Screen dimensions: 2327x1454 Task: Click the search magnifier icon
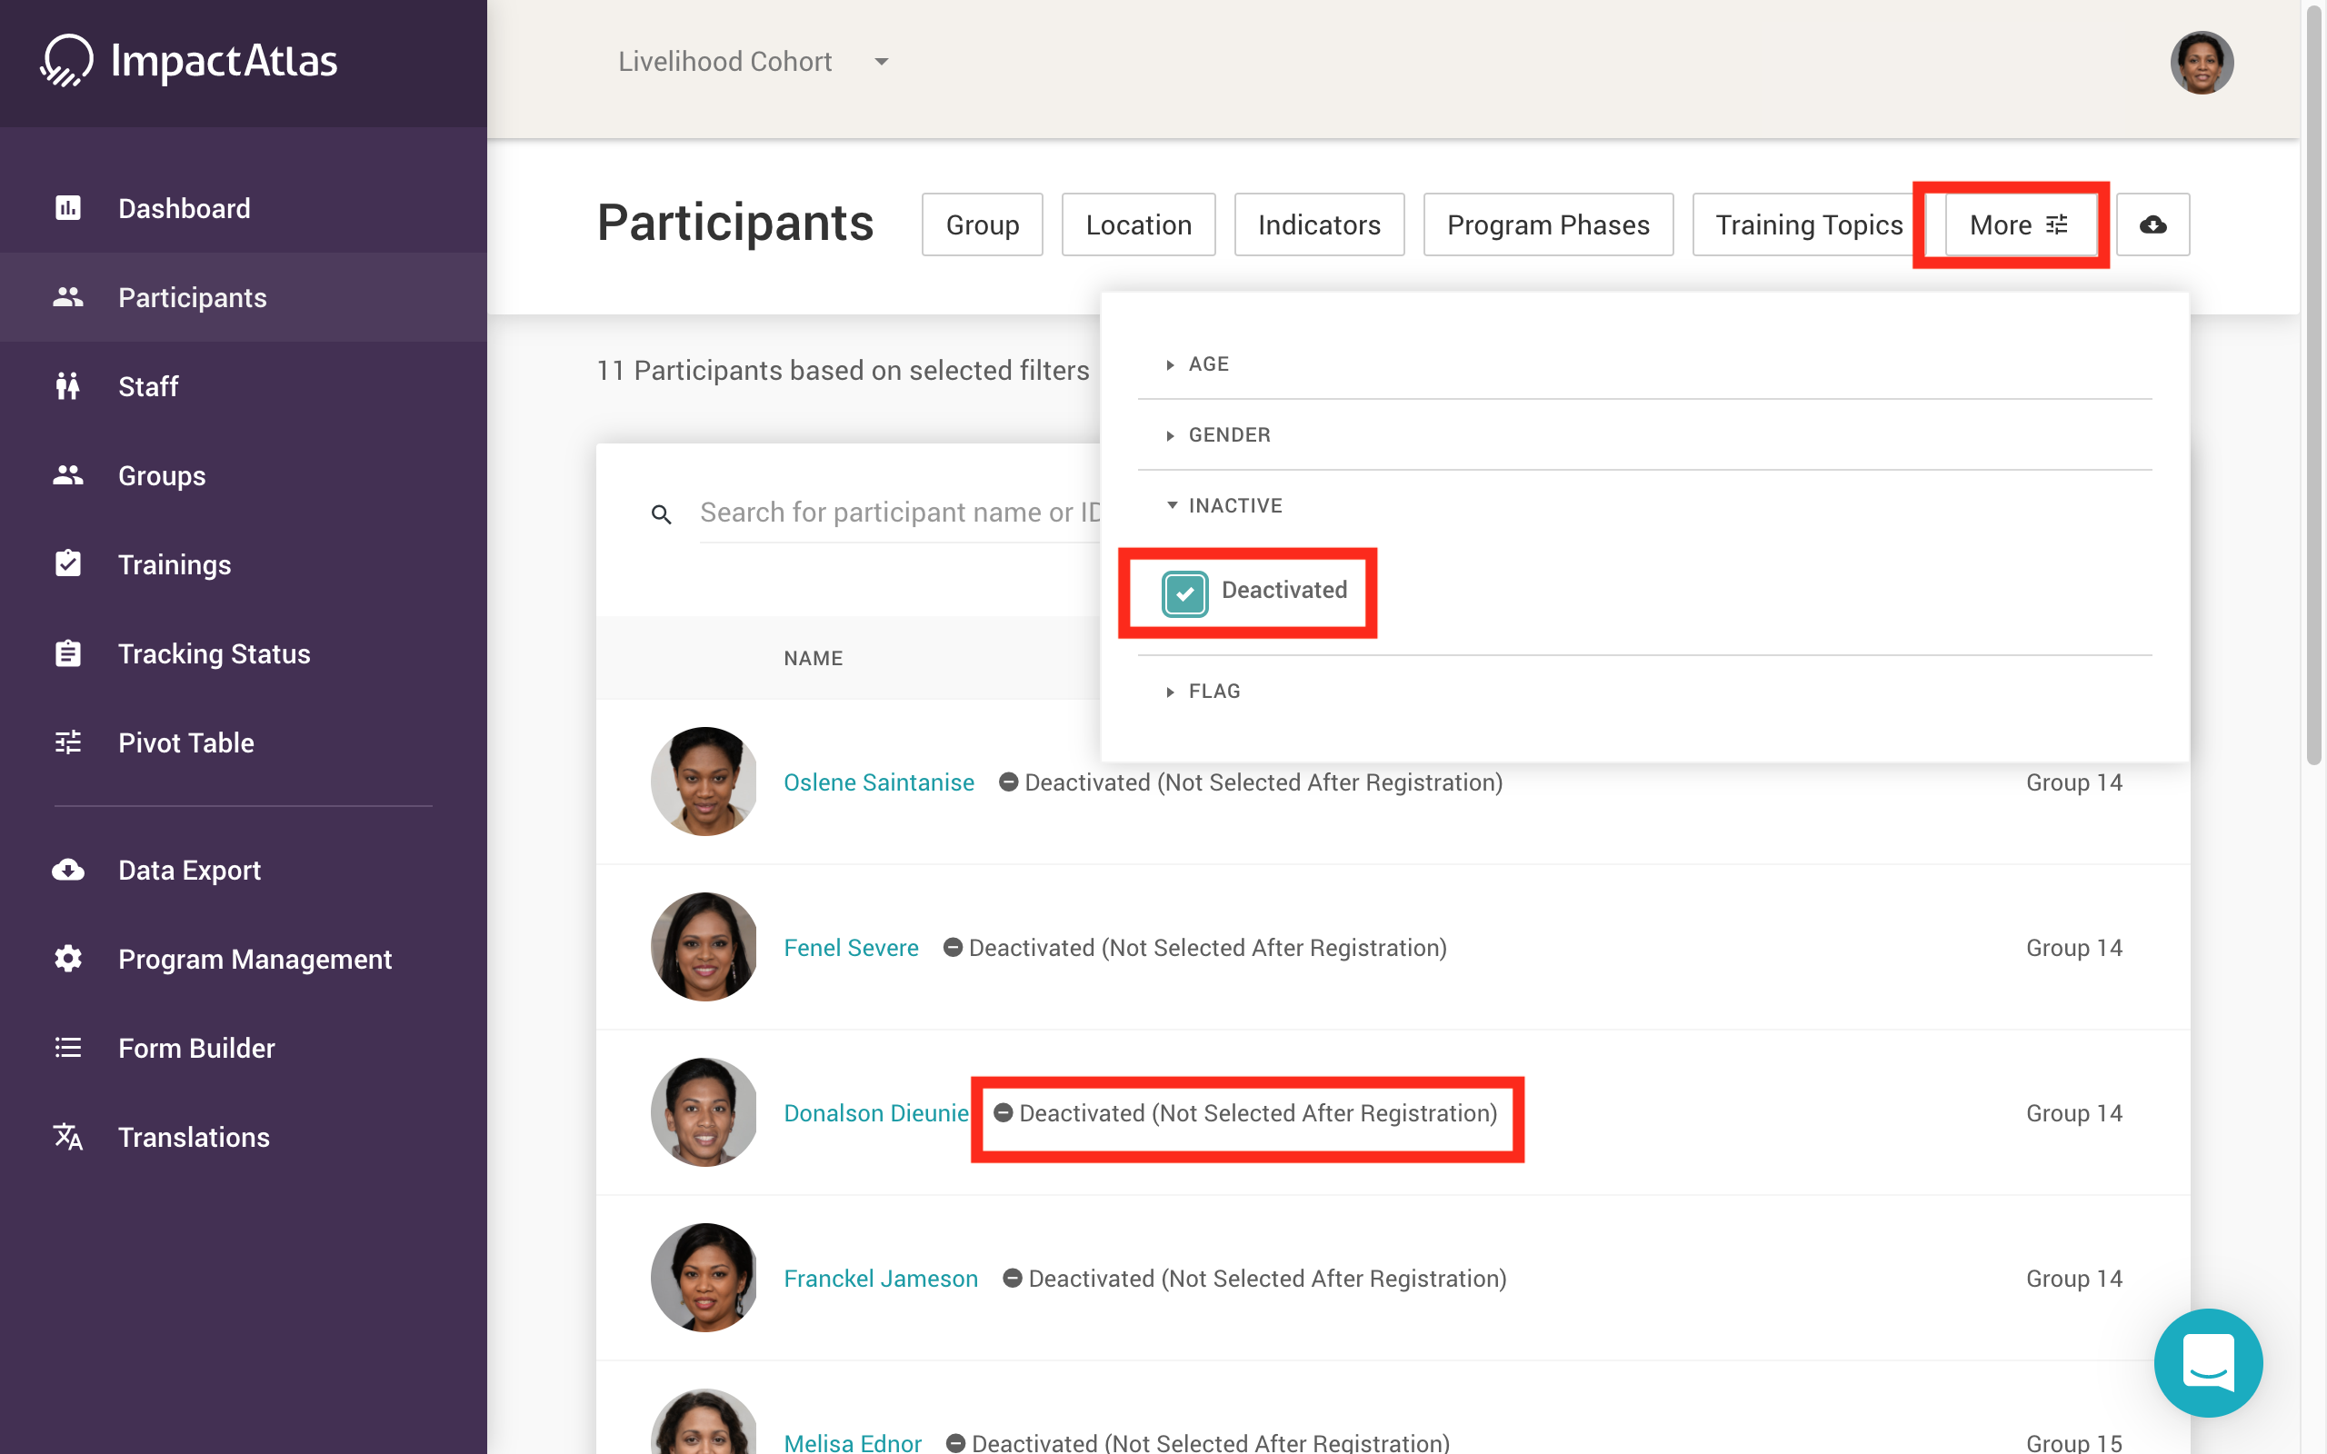[662, 514]
